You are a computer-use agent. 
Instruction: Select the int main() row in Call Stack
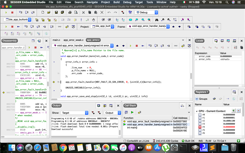tap(156, 128)
